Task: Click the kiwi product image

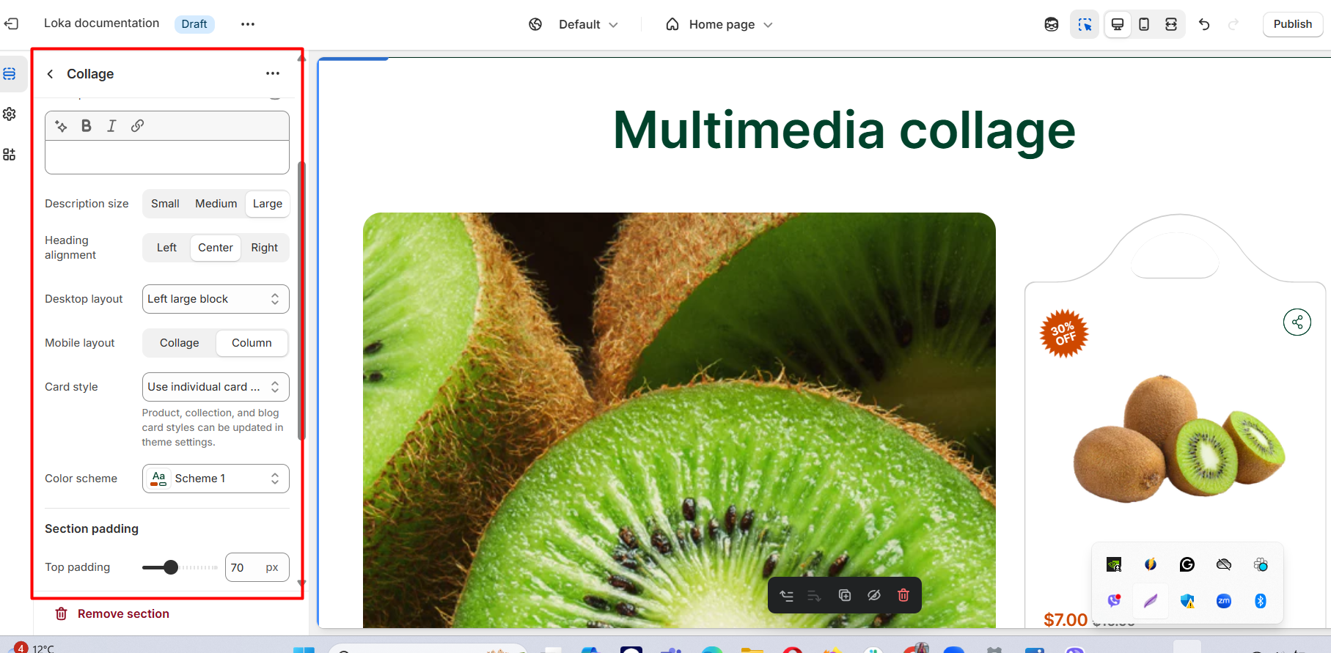Action: coord(1179,438)
